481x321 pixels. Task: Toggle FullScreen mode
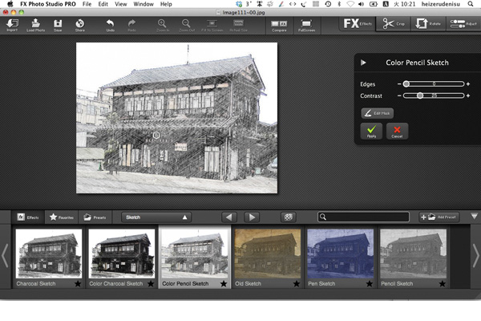pos(305,25)
